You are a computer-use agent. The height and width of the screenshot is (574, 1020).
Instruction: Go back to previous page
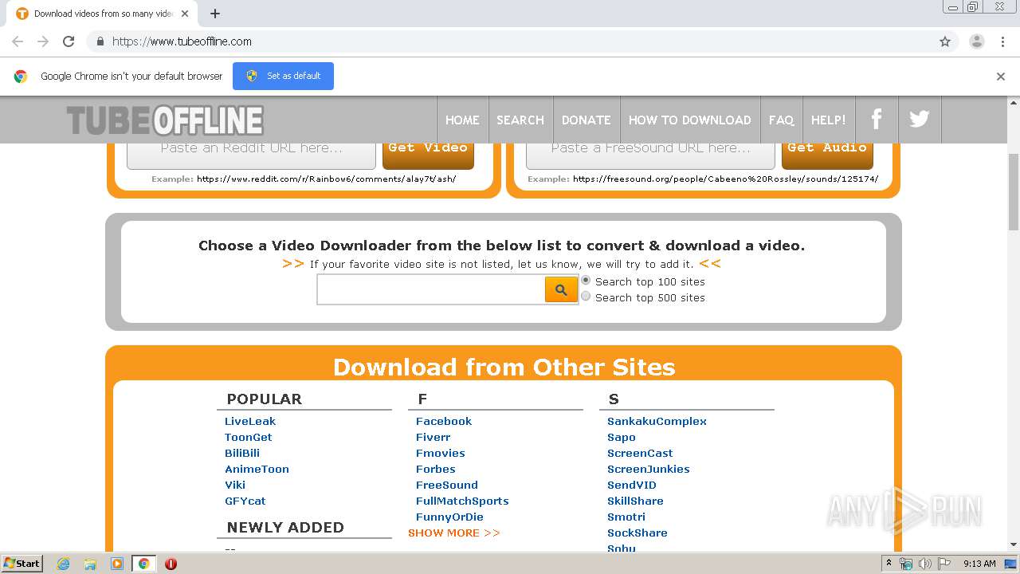coord(18,41)
